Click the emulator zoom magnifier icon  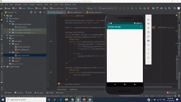click(148, 45)
